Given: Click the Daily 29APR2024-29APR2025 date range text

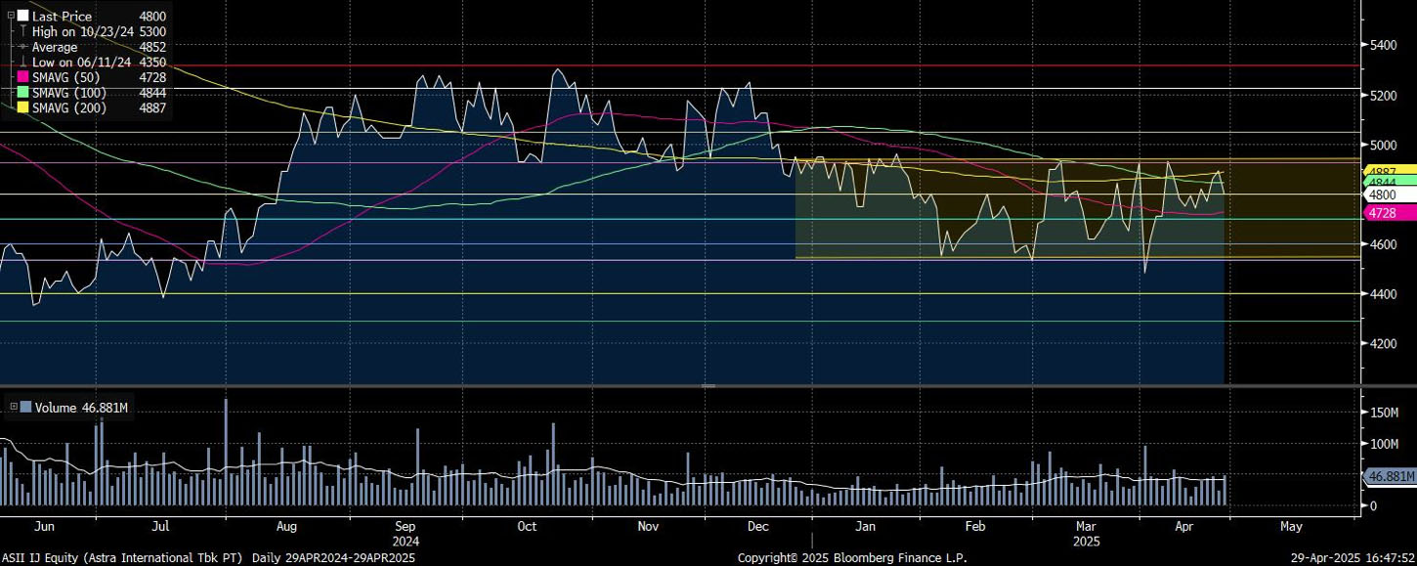Looking at the screenshot, I should 334,558.
